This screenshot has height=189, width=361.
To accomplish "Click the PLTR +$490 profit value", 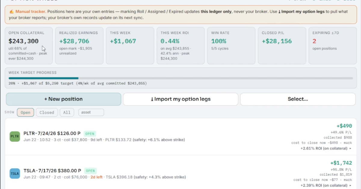I will coord(344,126).
